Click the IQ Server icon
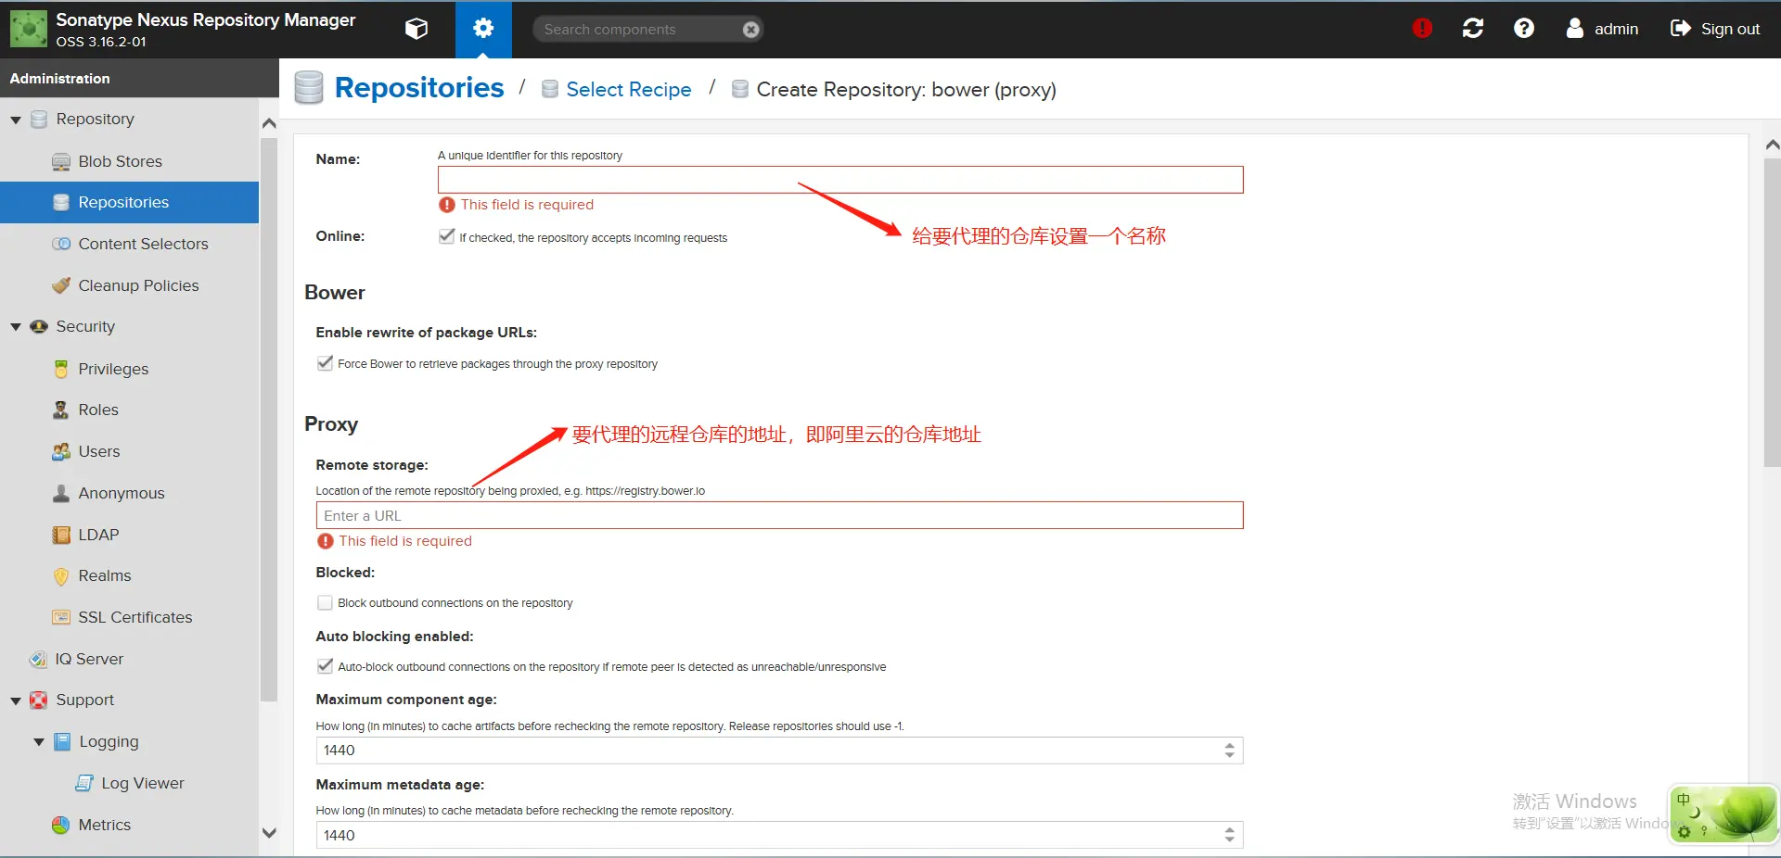 pyautogui.click(x=38, y=659)
